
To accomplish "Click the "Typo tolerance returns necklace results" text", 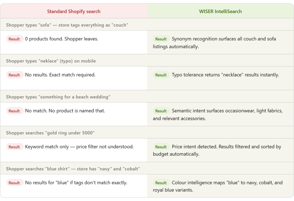I will pos(225,75).
